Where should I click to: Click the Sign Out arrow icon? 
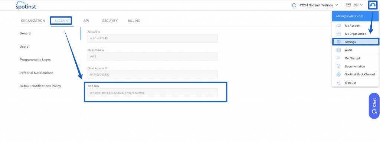(338, 83)
